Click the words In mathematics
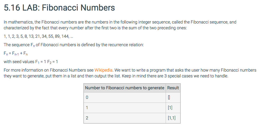Image resolution: width=267 pixels, height=130 pixels. 18,22
